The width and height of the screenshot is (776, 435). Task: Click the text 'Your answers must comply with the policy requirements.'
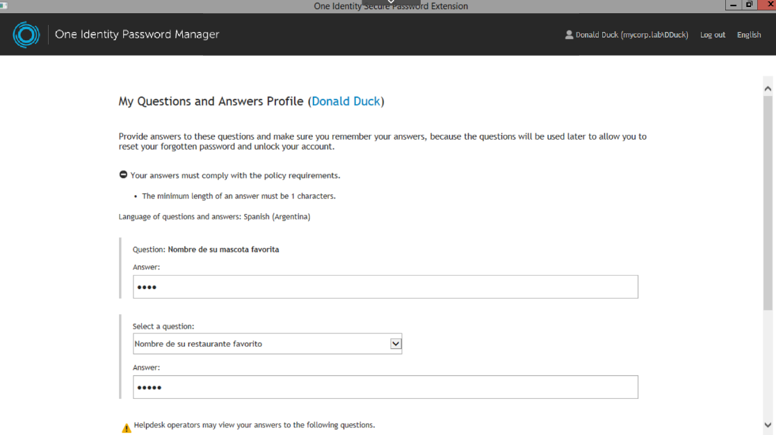[235, 176]
